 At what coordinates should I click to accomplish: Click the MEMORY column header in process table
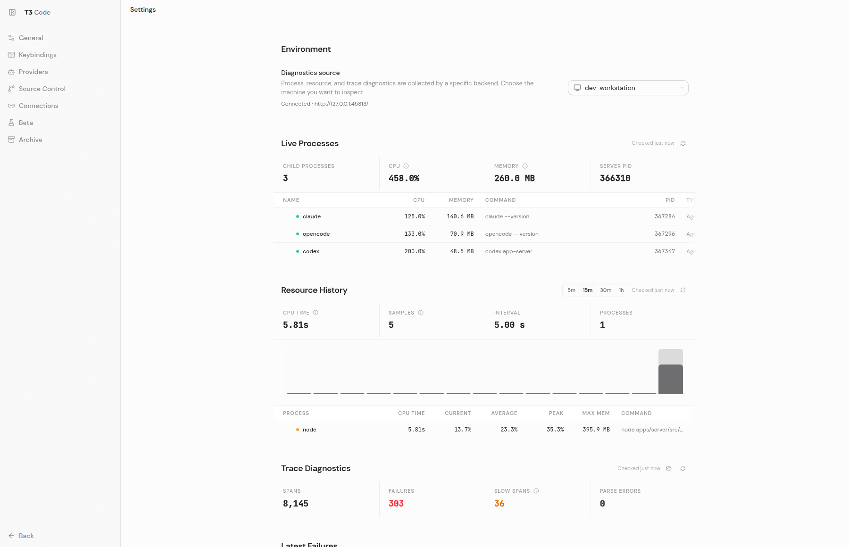(x=461, y=200)
